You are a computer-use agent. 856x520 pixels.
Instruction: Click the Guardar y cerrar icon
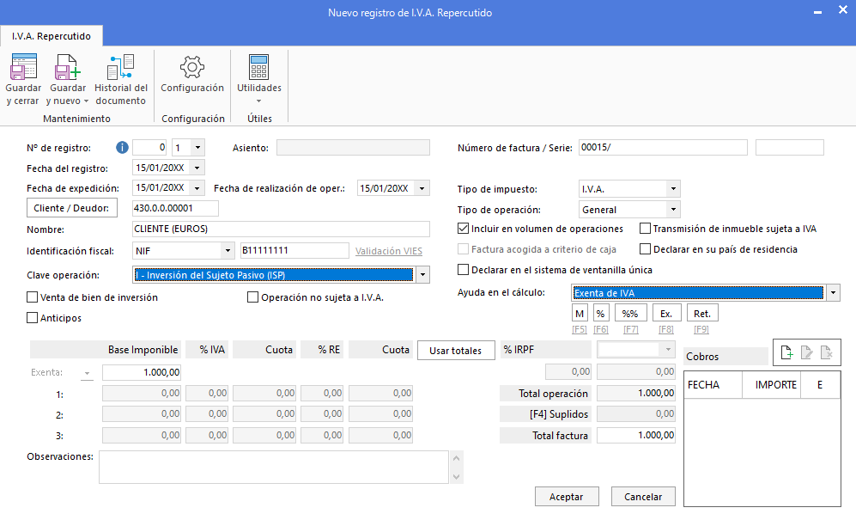tap(23, 68)
